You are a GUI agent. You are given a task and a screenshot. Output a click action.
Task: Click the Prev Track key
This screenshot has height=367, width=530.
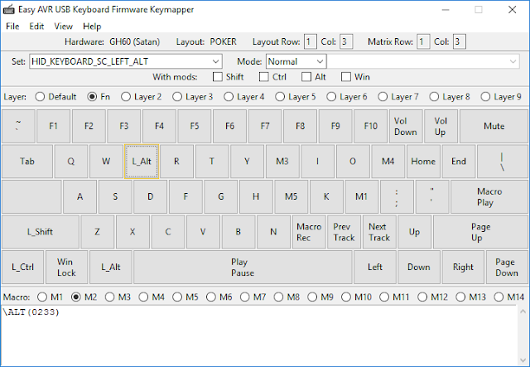pos(344,232)
